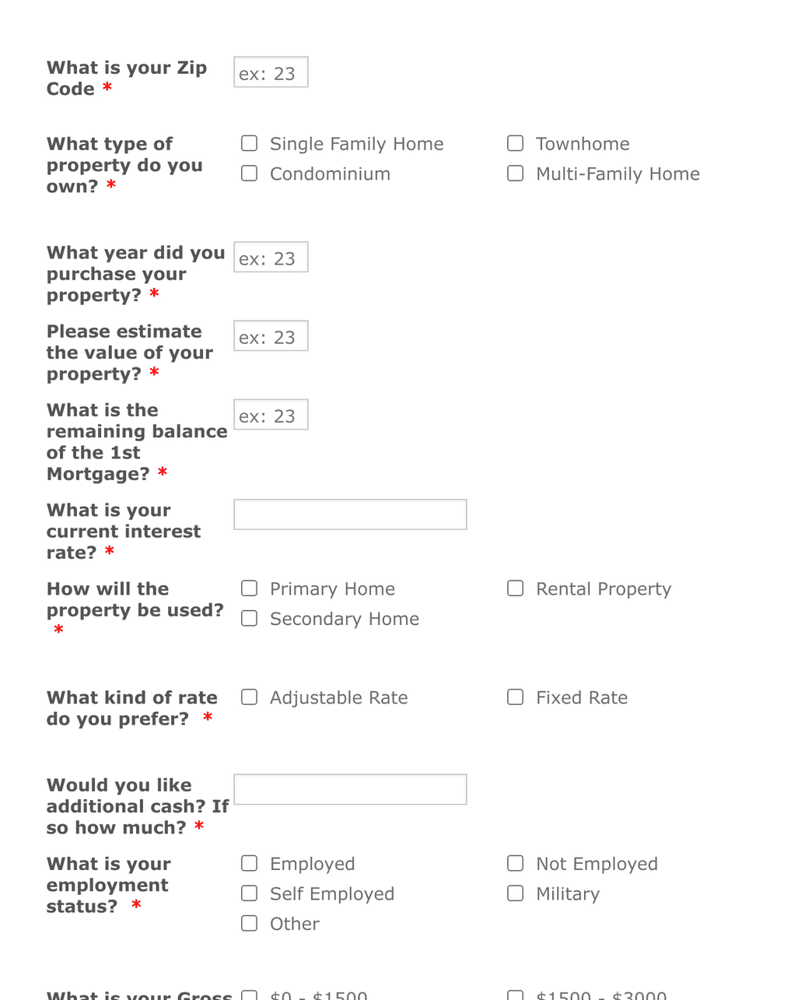
Task: Select Military employment status
Action: pyautogui.click(x=515, y=893)
